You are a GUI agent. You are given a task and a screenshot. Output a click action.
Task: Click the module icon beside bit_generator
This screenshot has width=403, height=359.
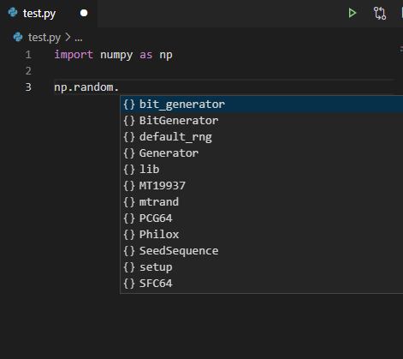point(129,105)
